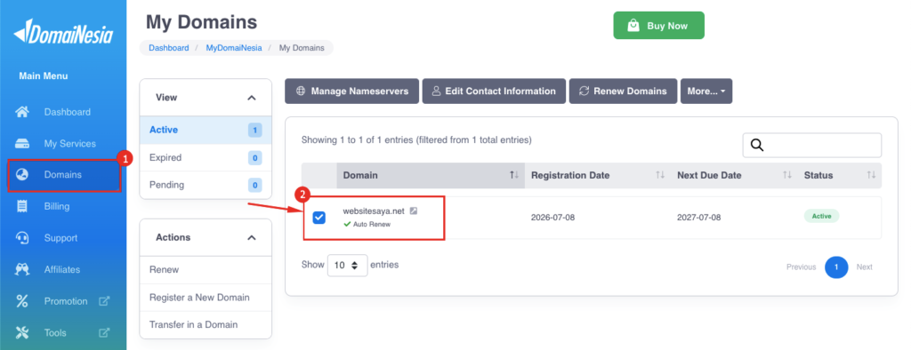Click the Buy Now button
This screenshot has width=911, height=350.
click(x=659, y=26)
